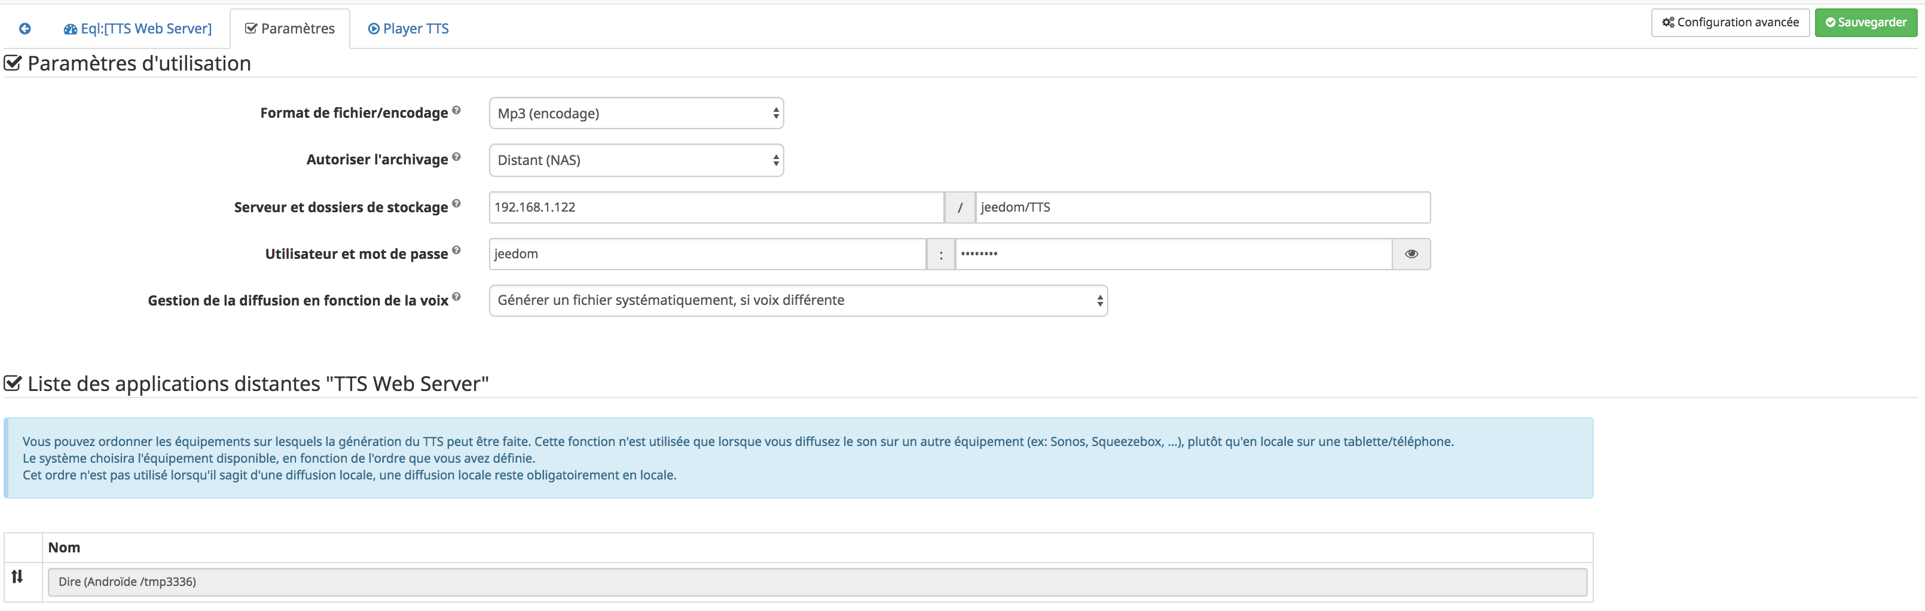This screenshot has height=611, width=1925.
Task: Click the Sauvegarder button
Action: coord(1866,22)
